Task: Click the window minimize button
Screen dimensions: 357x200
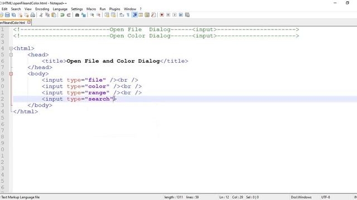Action: (x=335, y=3)
